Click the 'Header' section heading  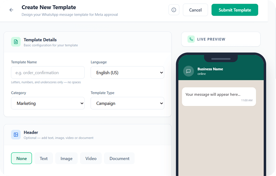(31, 133)
